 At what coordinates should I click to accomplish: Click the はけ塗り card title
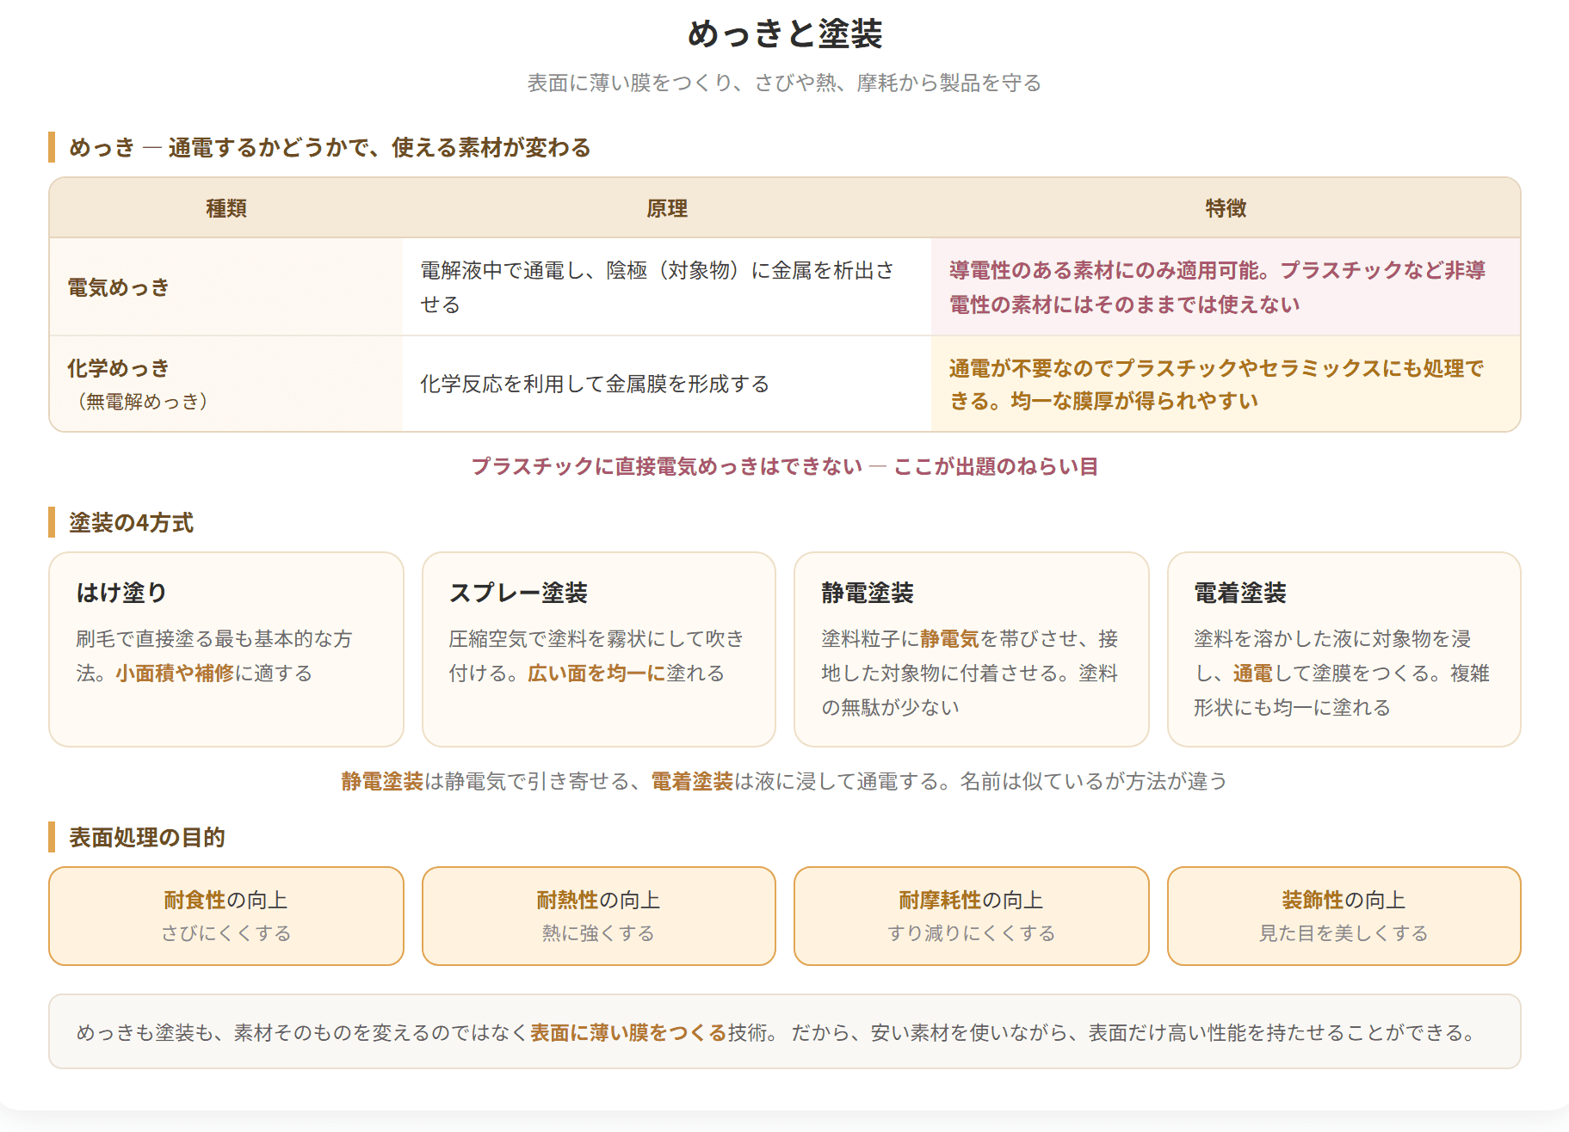click(121, 593)
